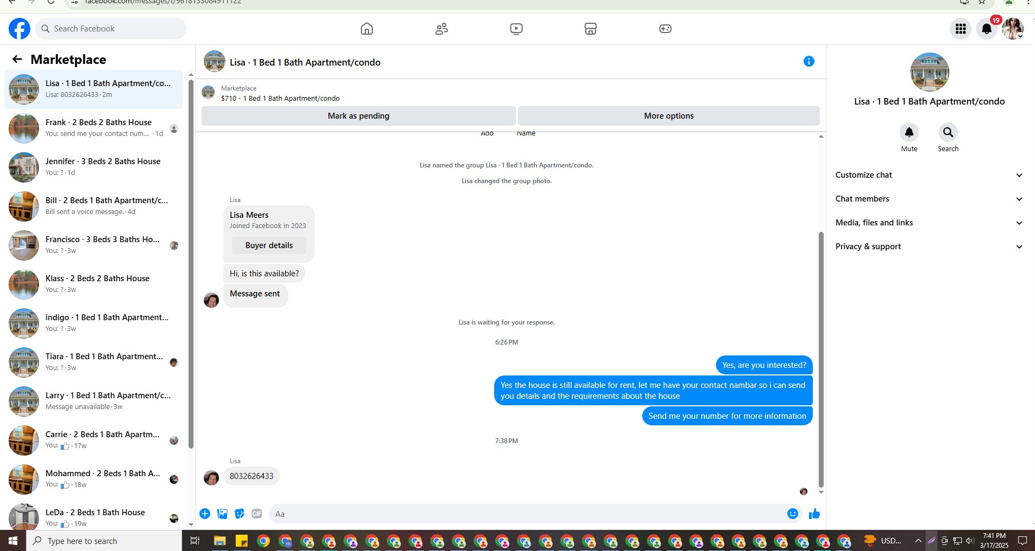1035x551 pixels.
Task: Open the Tiara 1 Bed 1 Bath chat
Action: [94, 362]
